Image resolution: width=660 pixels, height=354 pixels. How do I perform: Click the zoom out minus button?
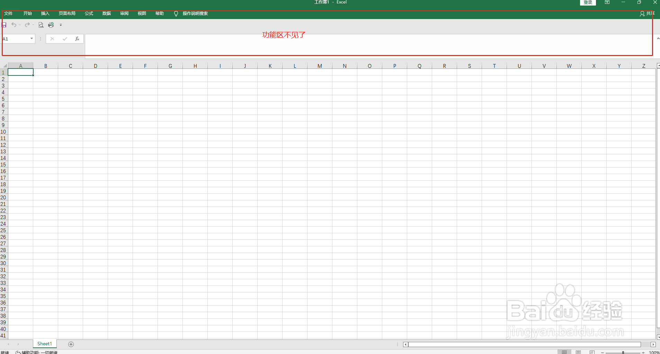click(603, 352)
